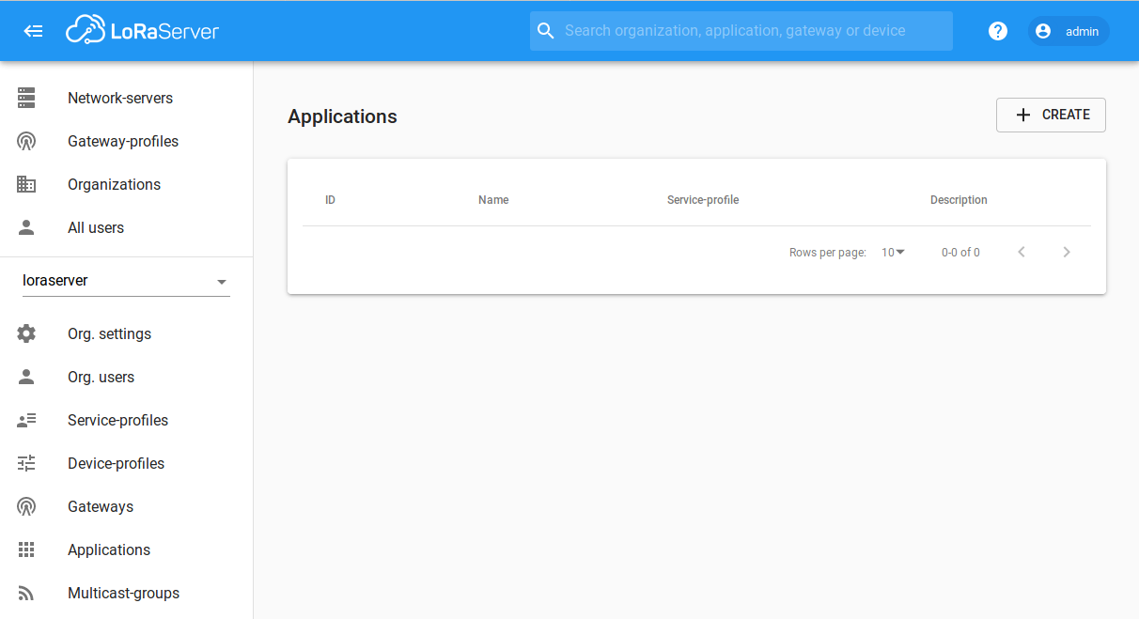Viewport: 1139px width, 619px height.
Task: Click the CREATE button
Action: [x=1051, y=115]
